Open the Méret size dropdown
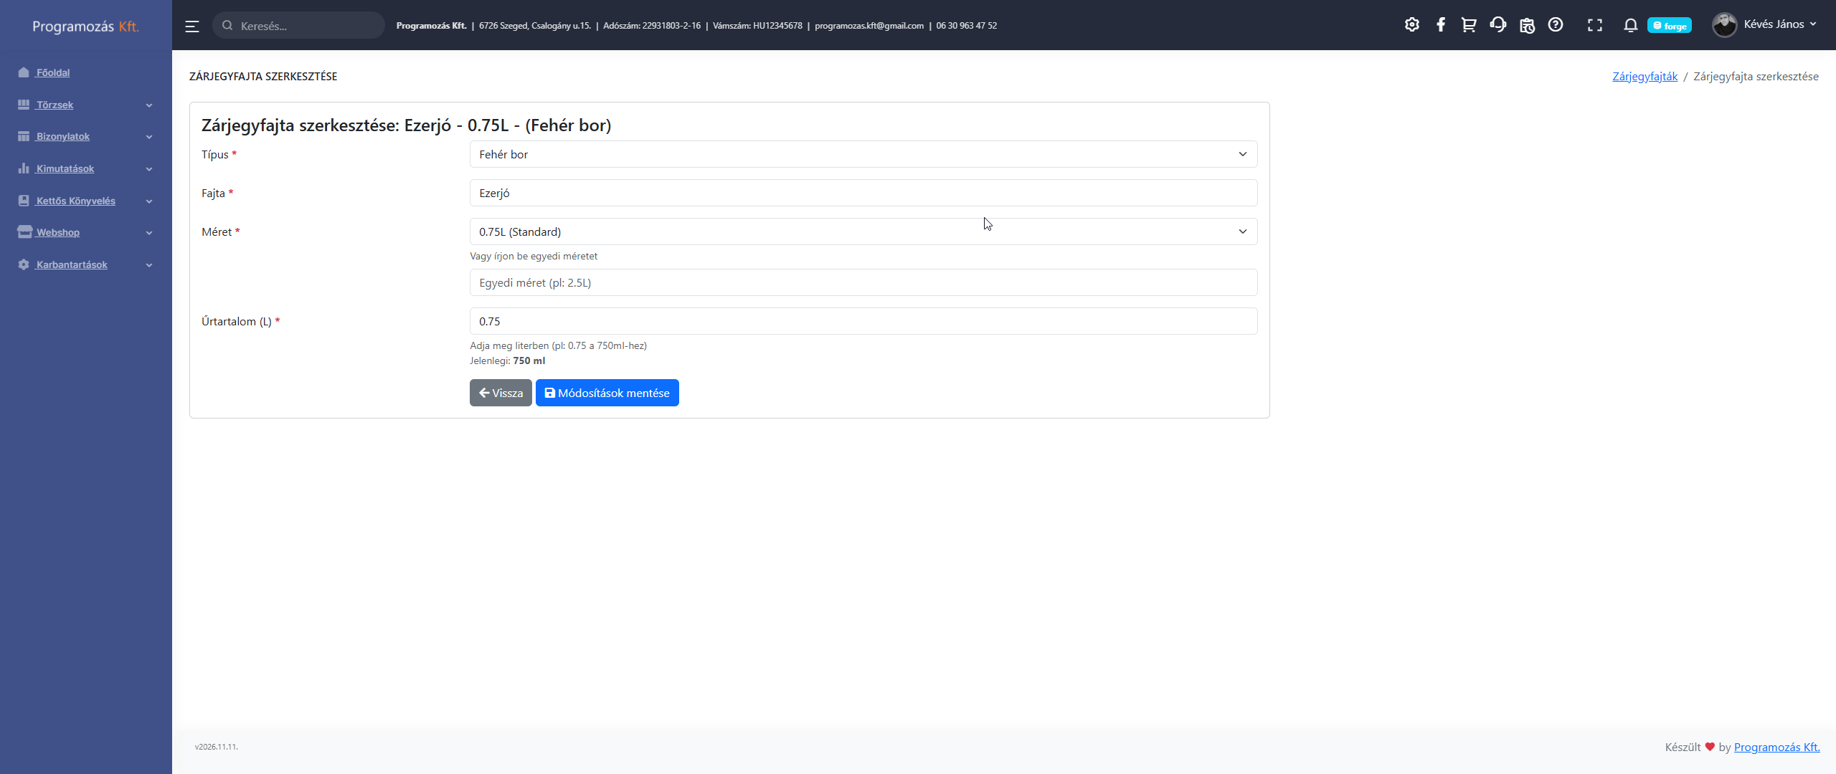The height and width of the screenshot is (774, 1836). coord(863,231)
